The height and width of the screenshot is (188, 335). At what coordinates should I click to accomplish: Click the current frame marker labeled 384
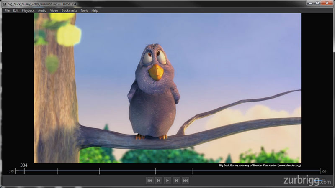[x=24, y=171]
